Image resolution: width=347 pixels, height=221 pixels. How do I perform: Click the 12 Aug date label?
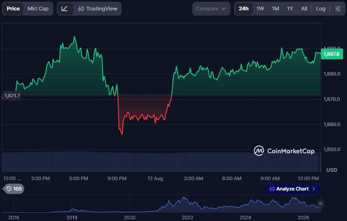[155, 178]
